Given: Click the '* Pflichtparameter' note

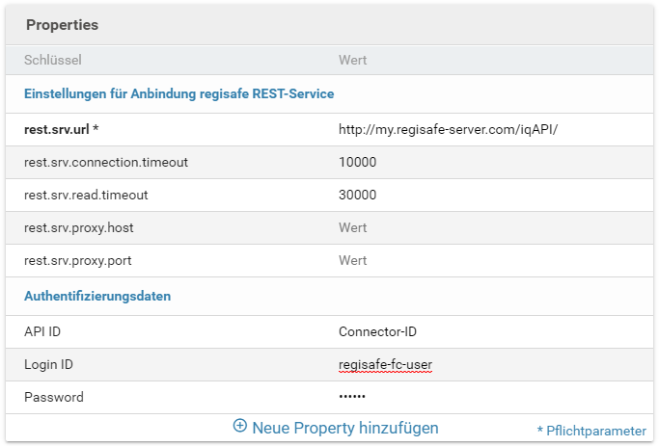Looking at the screenshot, I should tap(591, 430).
